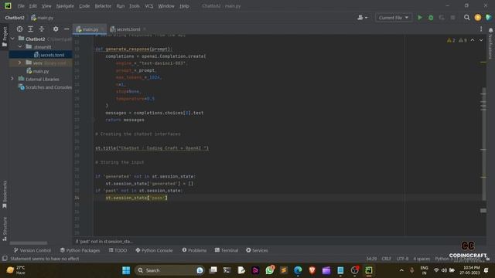This screenshot has width=495, height=278.
Task: Expand the venv folder
Action: [19, 63]
